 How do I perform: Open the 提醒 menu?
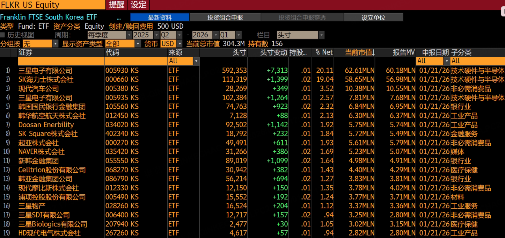(116, 5)
